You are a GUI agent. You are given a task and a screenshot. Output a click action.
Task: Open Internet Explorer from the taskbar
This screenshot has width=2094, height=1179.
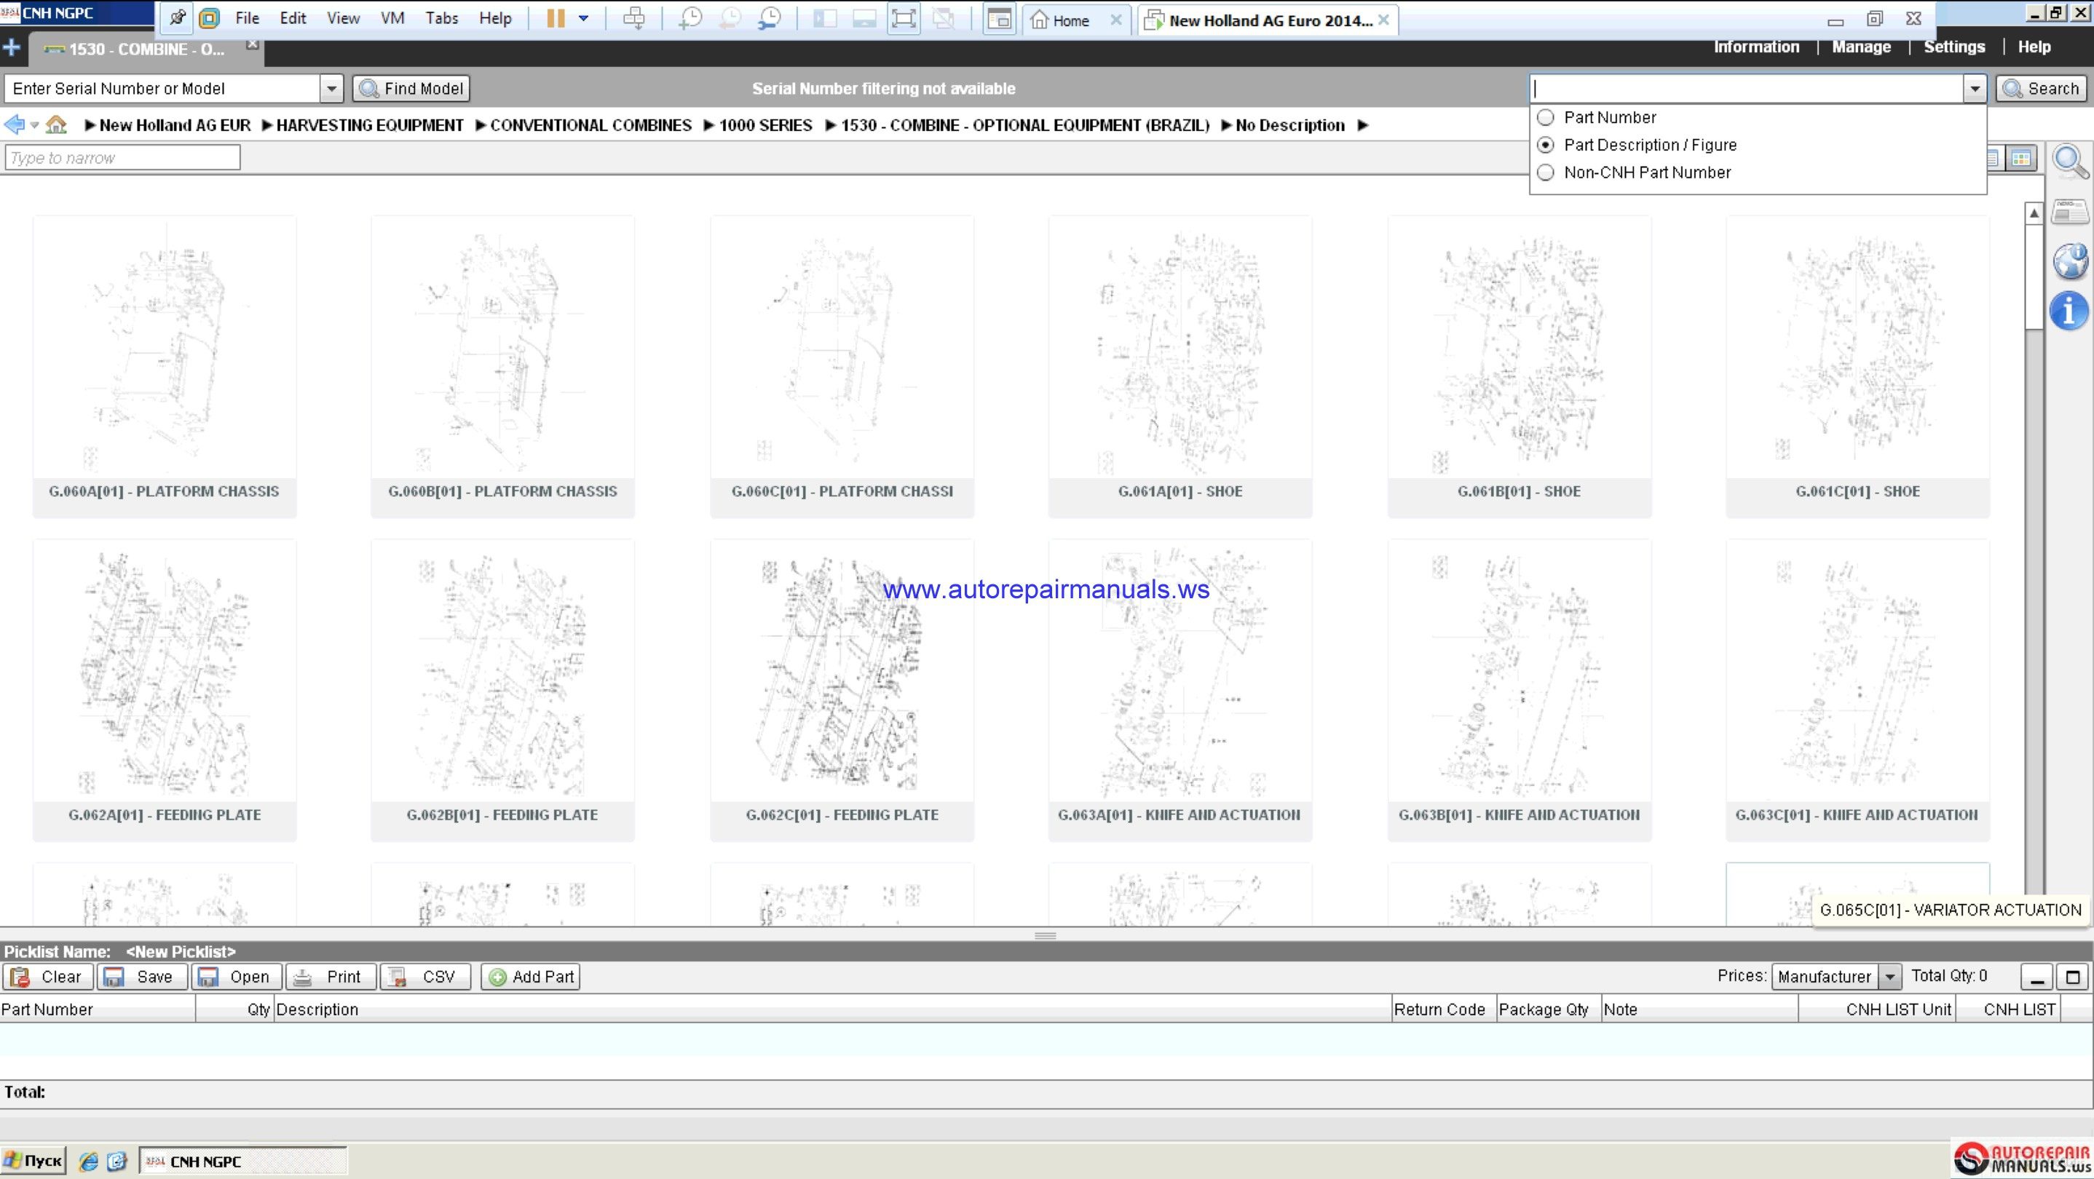89,1161
